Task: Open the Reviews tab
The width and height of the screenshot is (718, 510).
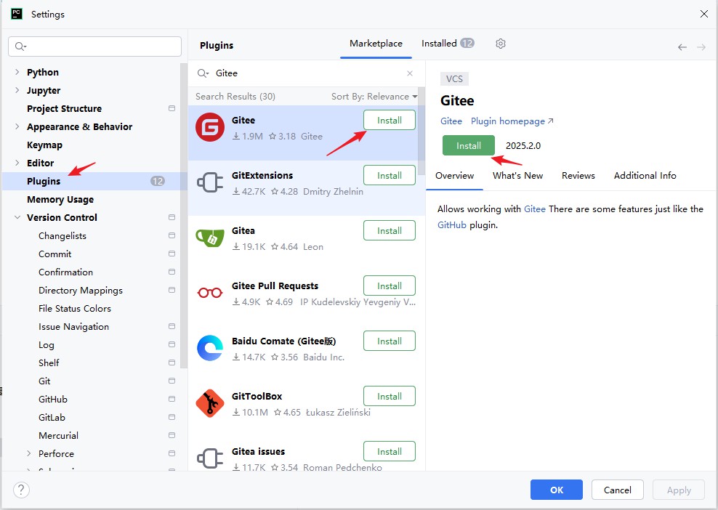Action: 578,176
